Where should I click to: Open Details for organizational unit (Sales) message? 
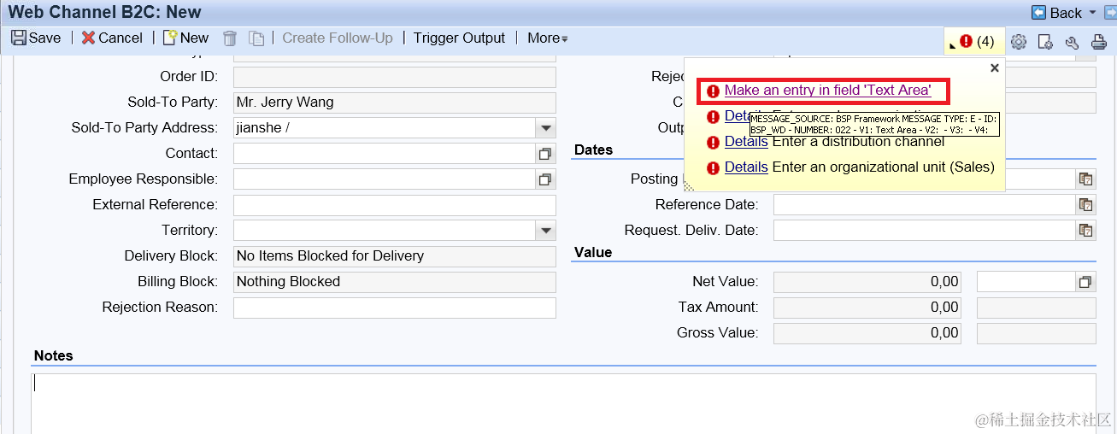[746, 167]
